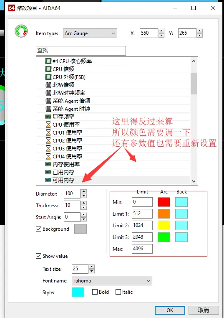Increase the Y position value
The image size is (224, 318).
point(200,31)
